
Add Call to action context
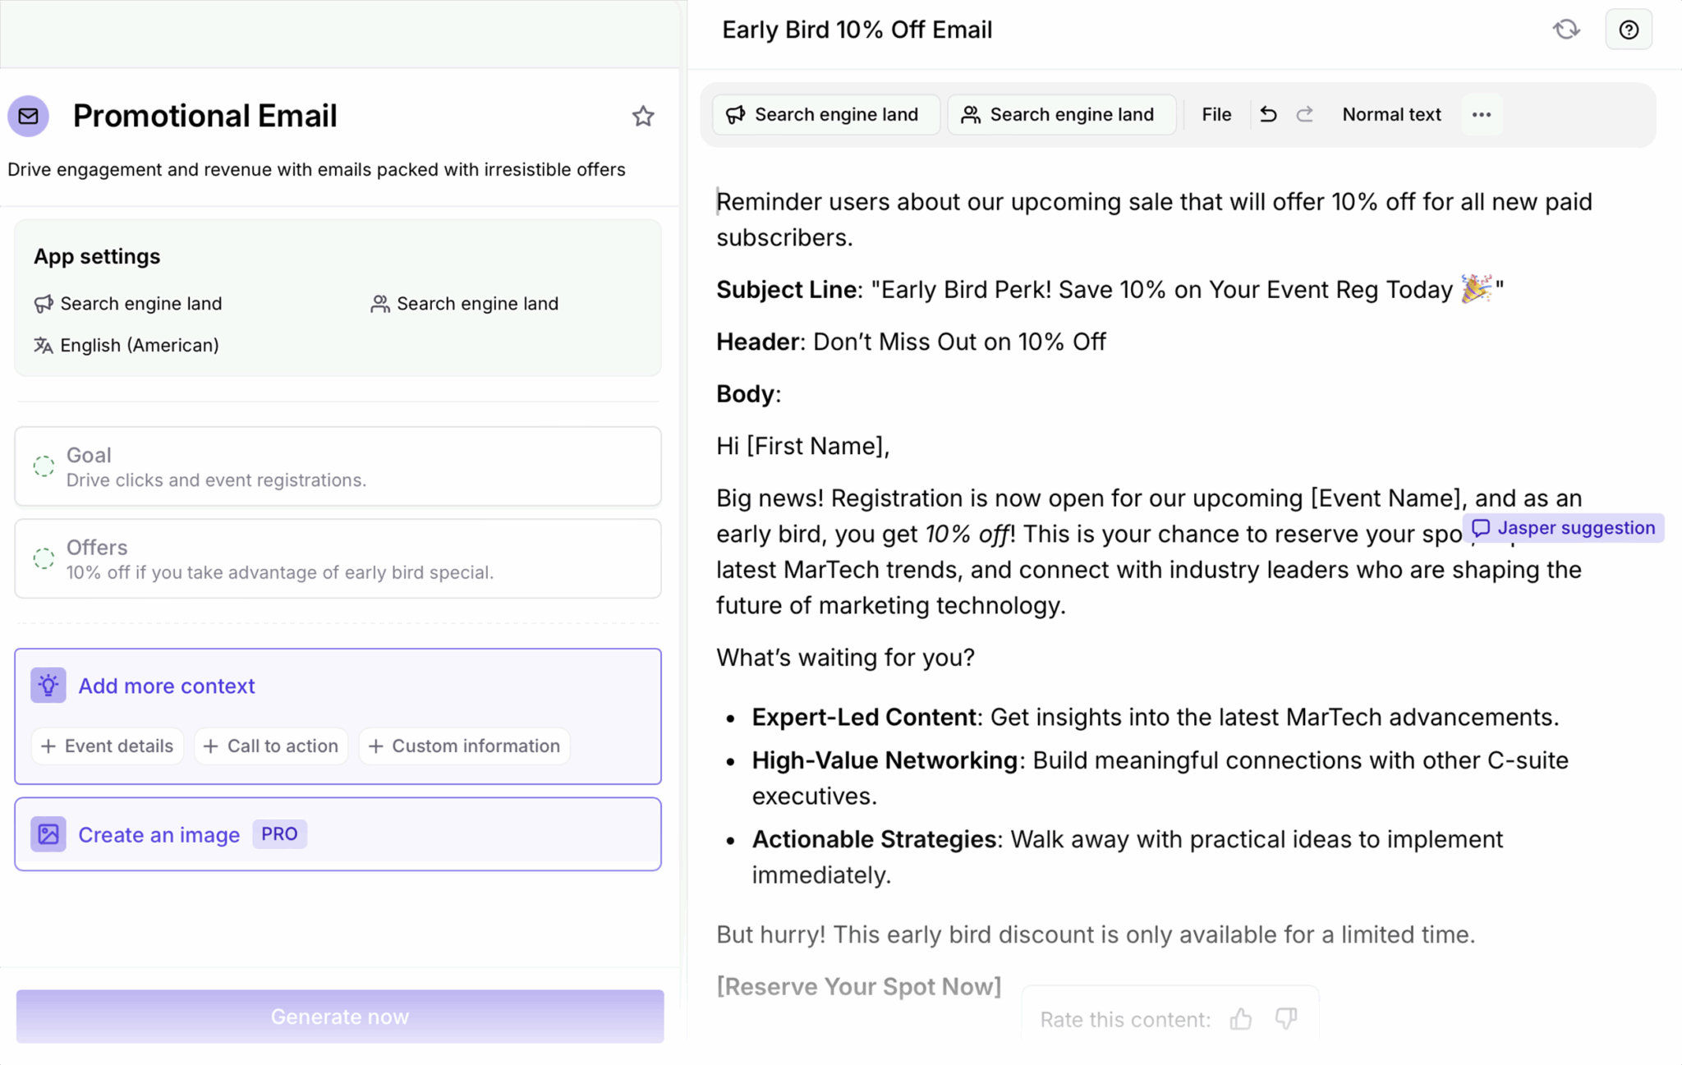pyautogui.click(x=270, y=746)
